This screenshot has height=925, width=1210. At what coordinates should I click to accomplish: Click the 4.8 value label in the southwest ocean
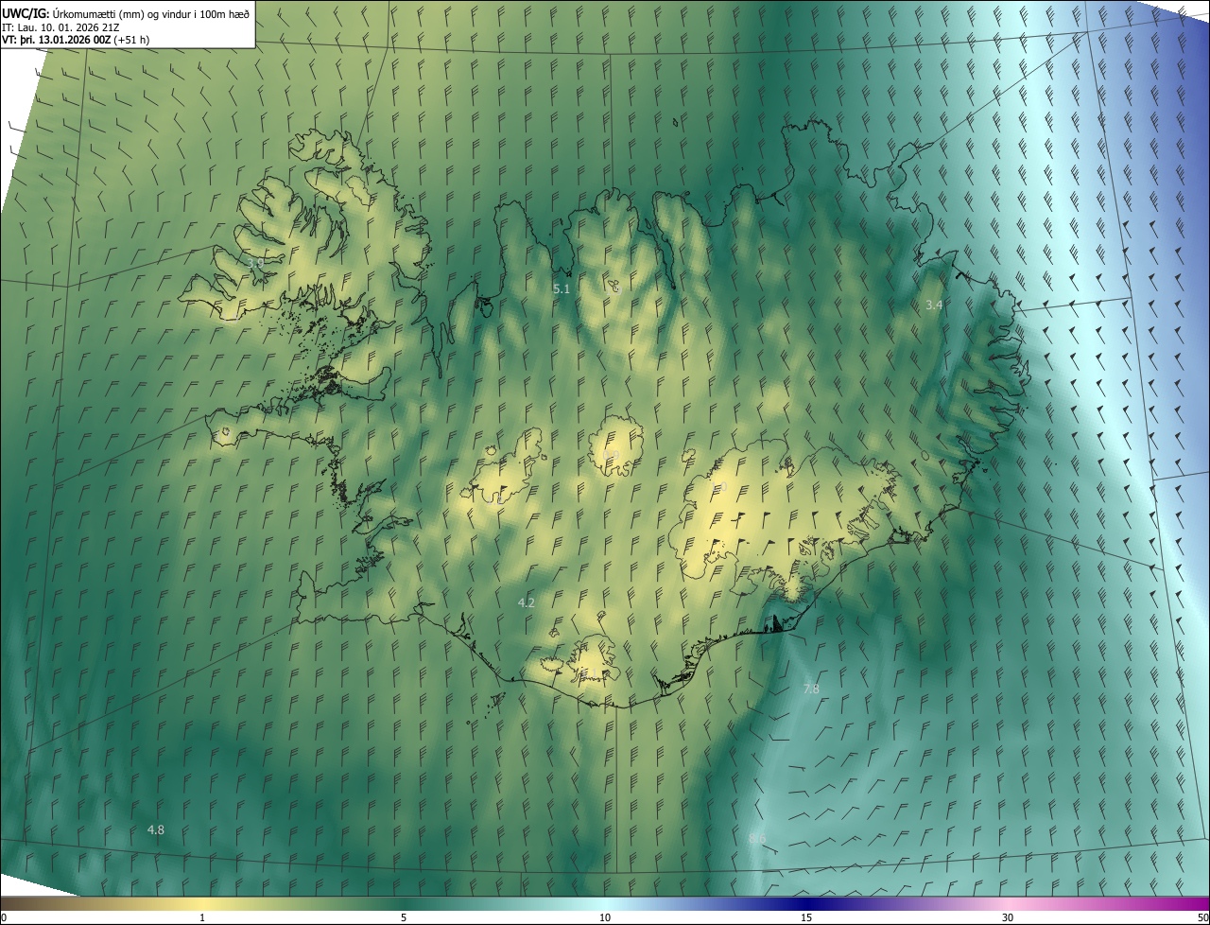[156, 830]
